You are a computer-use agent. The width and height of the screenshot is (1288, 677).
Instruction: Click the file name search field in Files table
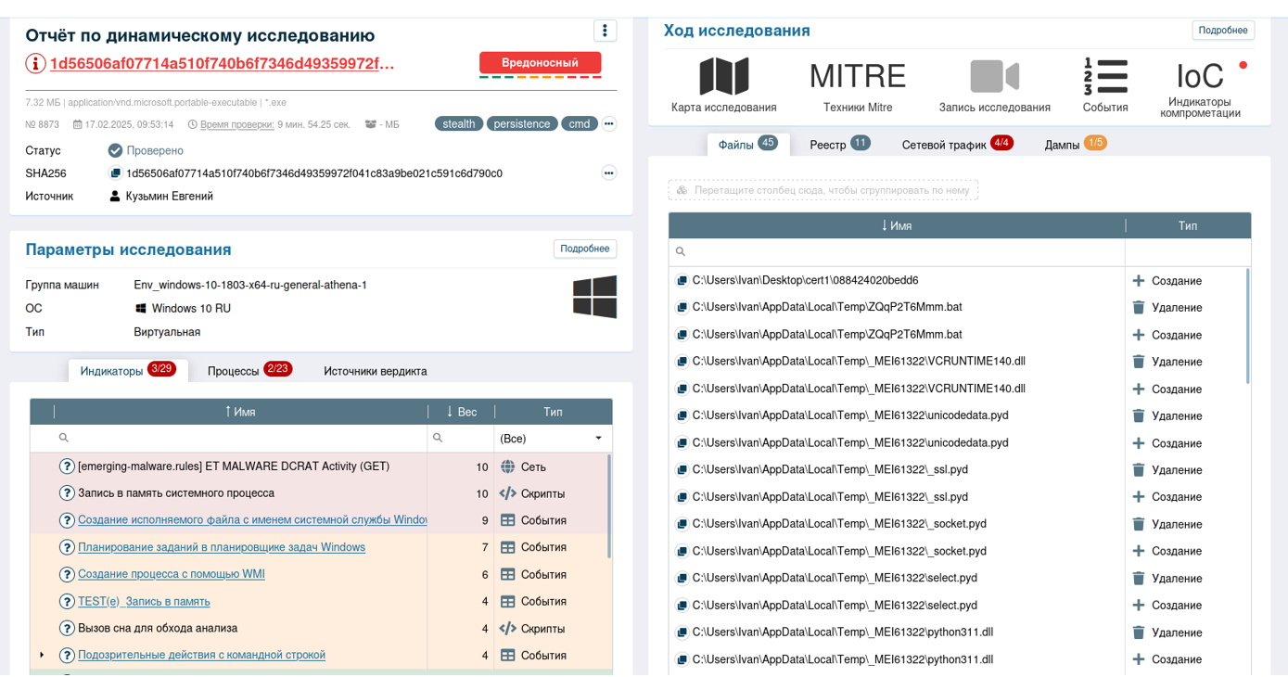[899, 251]
